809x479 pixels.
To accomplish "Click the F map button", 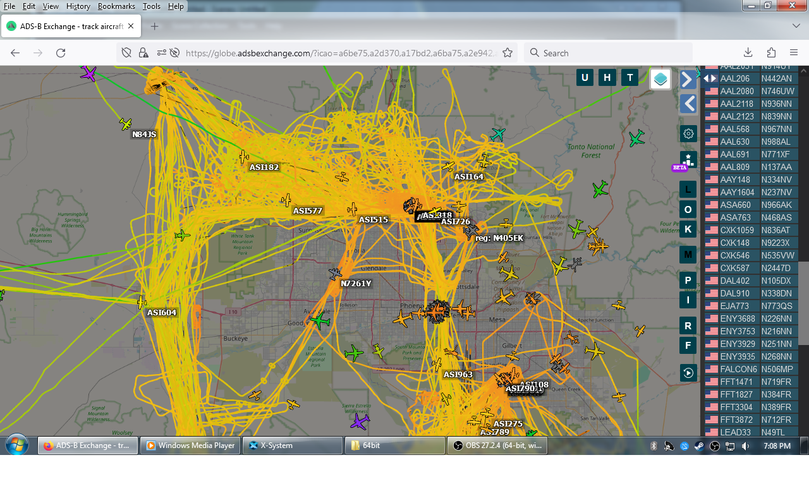I will (688, 345).
